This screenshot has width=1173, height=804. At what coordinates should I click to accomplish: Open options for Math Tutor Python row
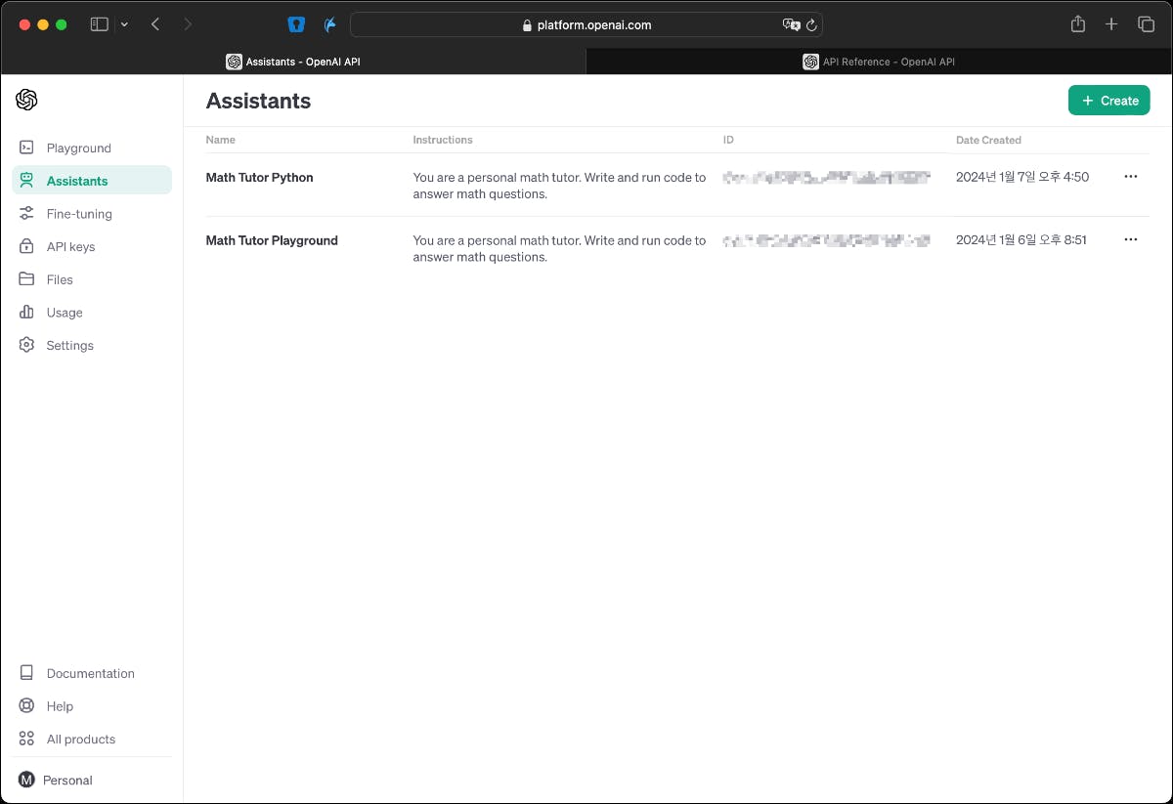[x=1131, y=177]
